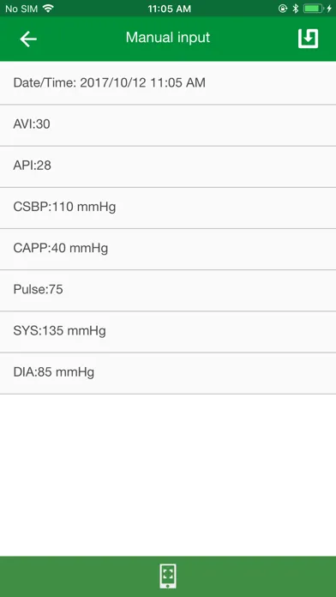Tap the phone scan icon at bottom
336x597 pixels.
tap(168, 576)
